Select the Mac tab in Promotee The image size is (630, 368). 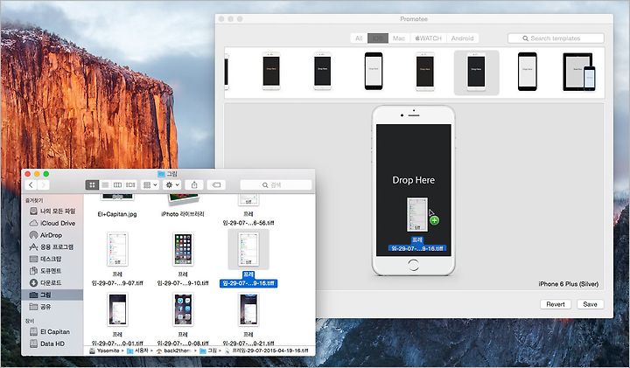coord(399,38)
